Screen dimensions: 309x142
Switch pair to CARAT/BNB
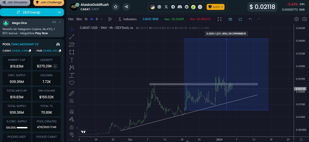pos(150,19)
